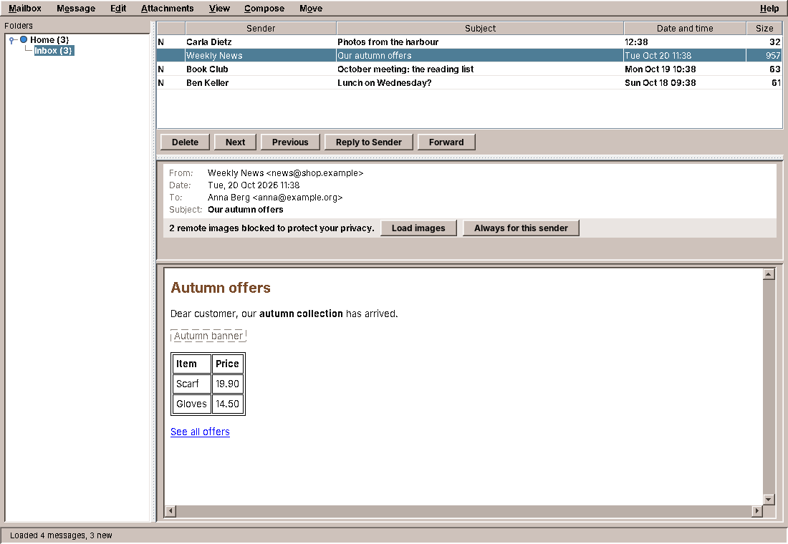Click the date 'Sun Oct 18 09:38'
Viewport: 788px width, 544px height.
click(660, 83)
